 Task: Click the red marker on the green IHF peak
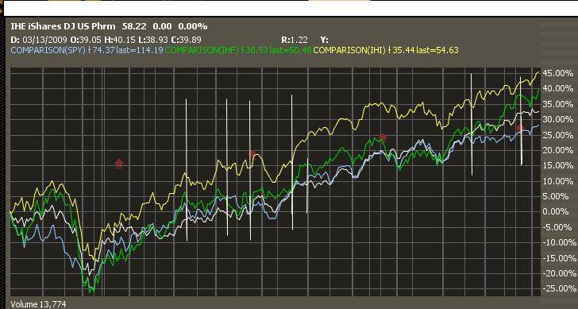(x=383, y=137)
